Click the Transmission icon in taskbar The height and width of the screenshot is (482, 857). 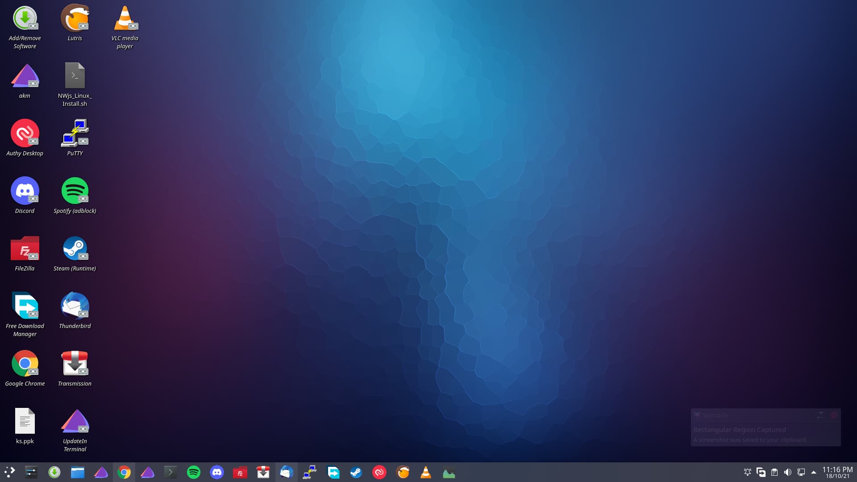pos(263,472)
